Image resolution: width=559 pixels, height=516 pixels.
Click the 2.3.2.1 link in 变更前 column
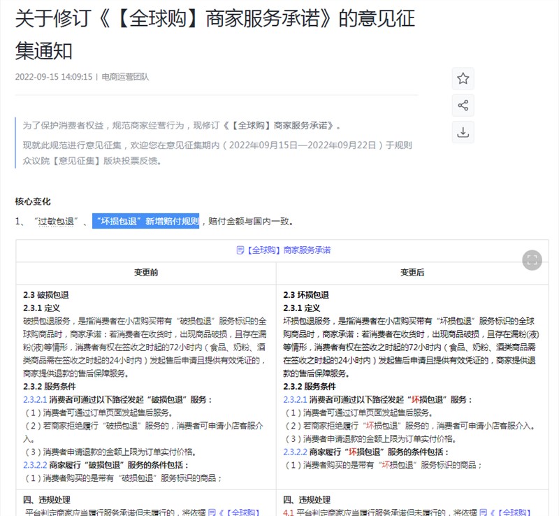coord(35,399)
